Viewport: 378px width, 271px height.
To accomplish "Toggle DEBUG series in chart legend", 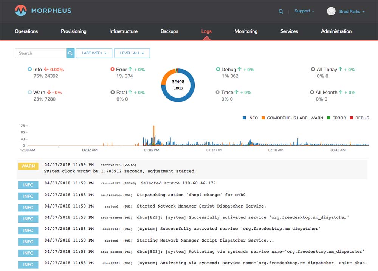I will [x=359, y=118].
